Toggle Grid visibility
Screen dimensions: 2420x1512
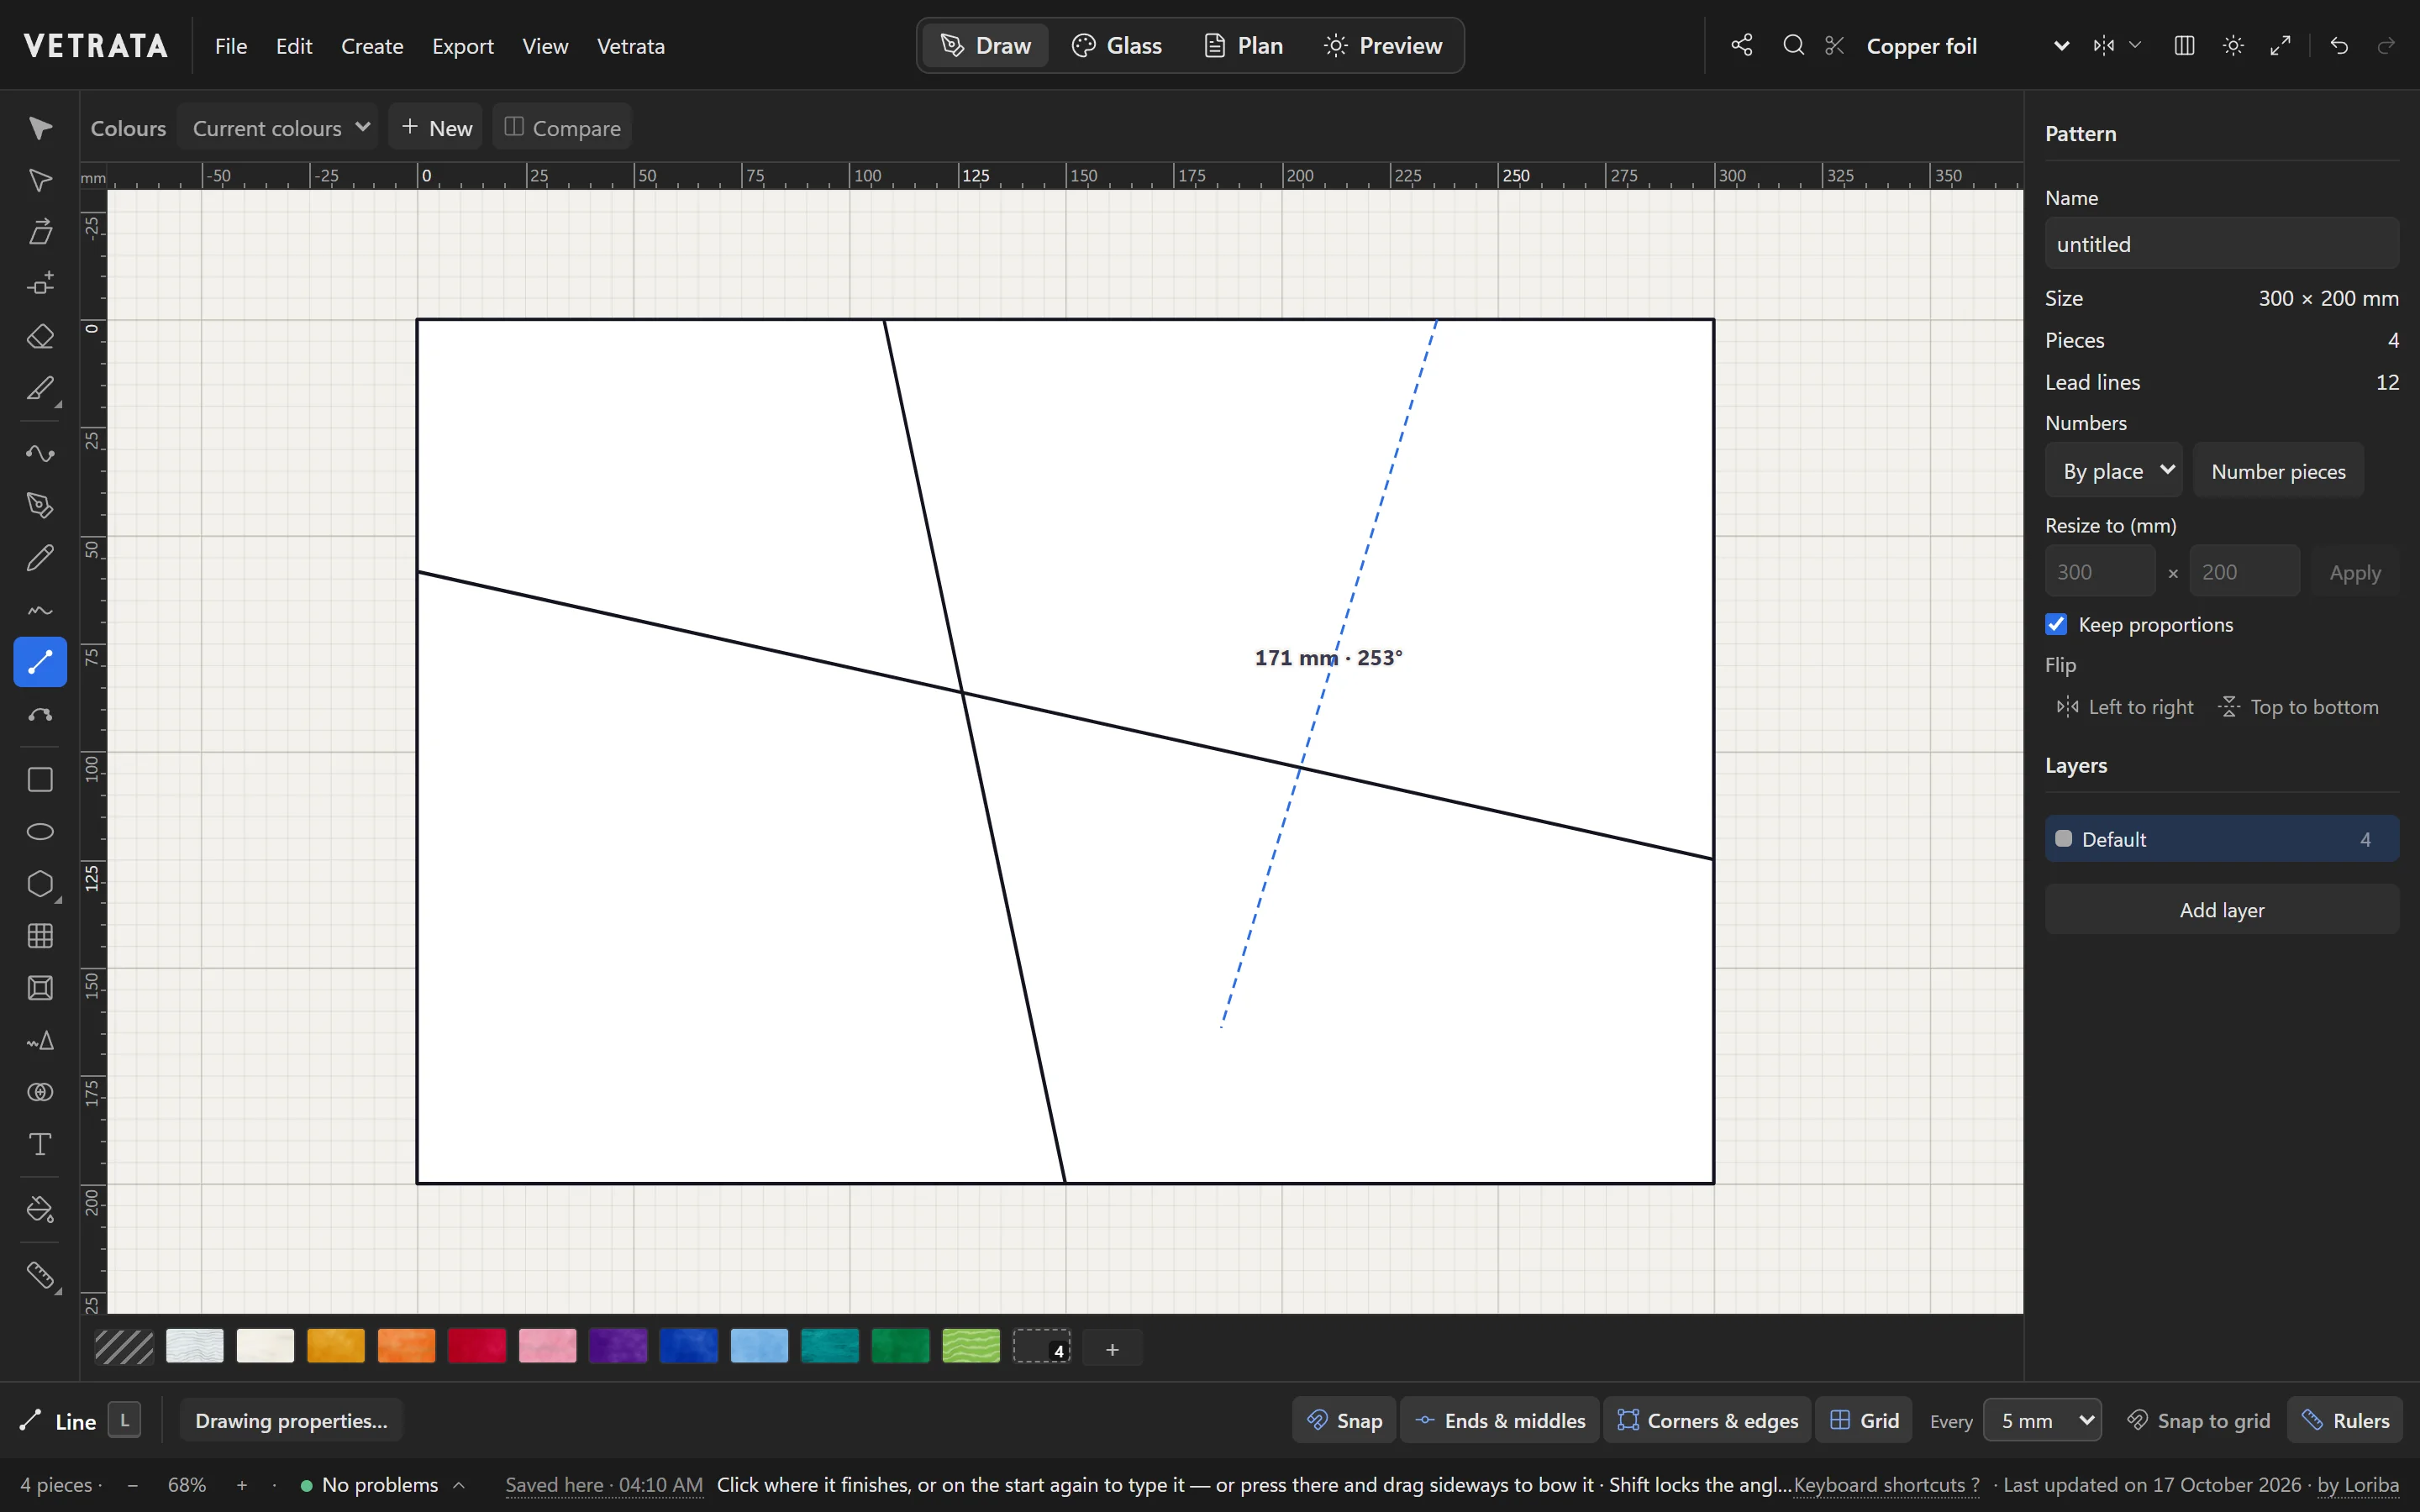[x=1864, y=1420]
